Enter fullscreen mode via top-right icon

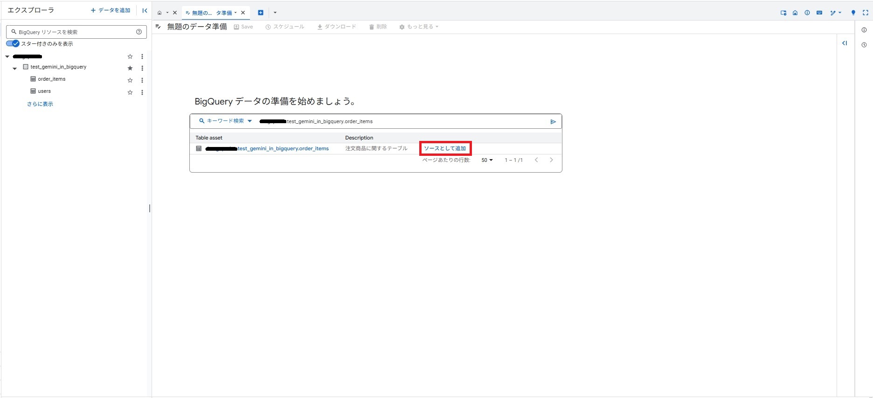[865, 13]
